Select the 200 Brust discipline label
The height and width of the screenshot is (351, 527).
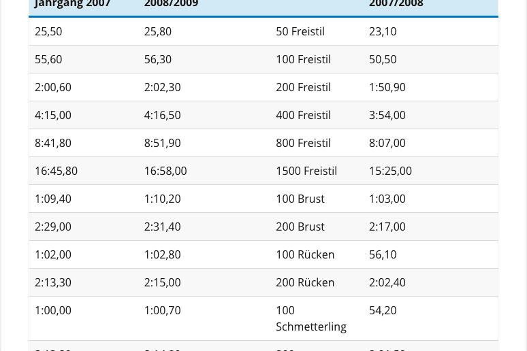[300, 227]
